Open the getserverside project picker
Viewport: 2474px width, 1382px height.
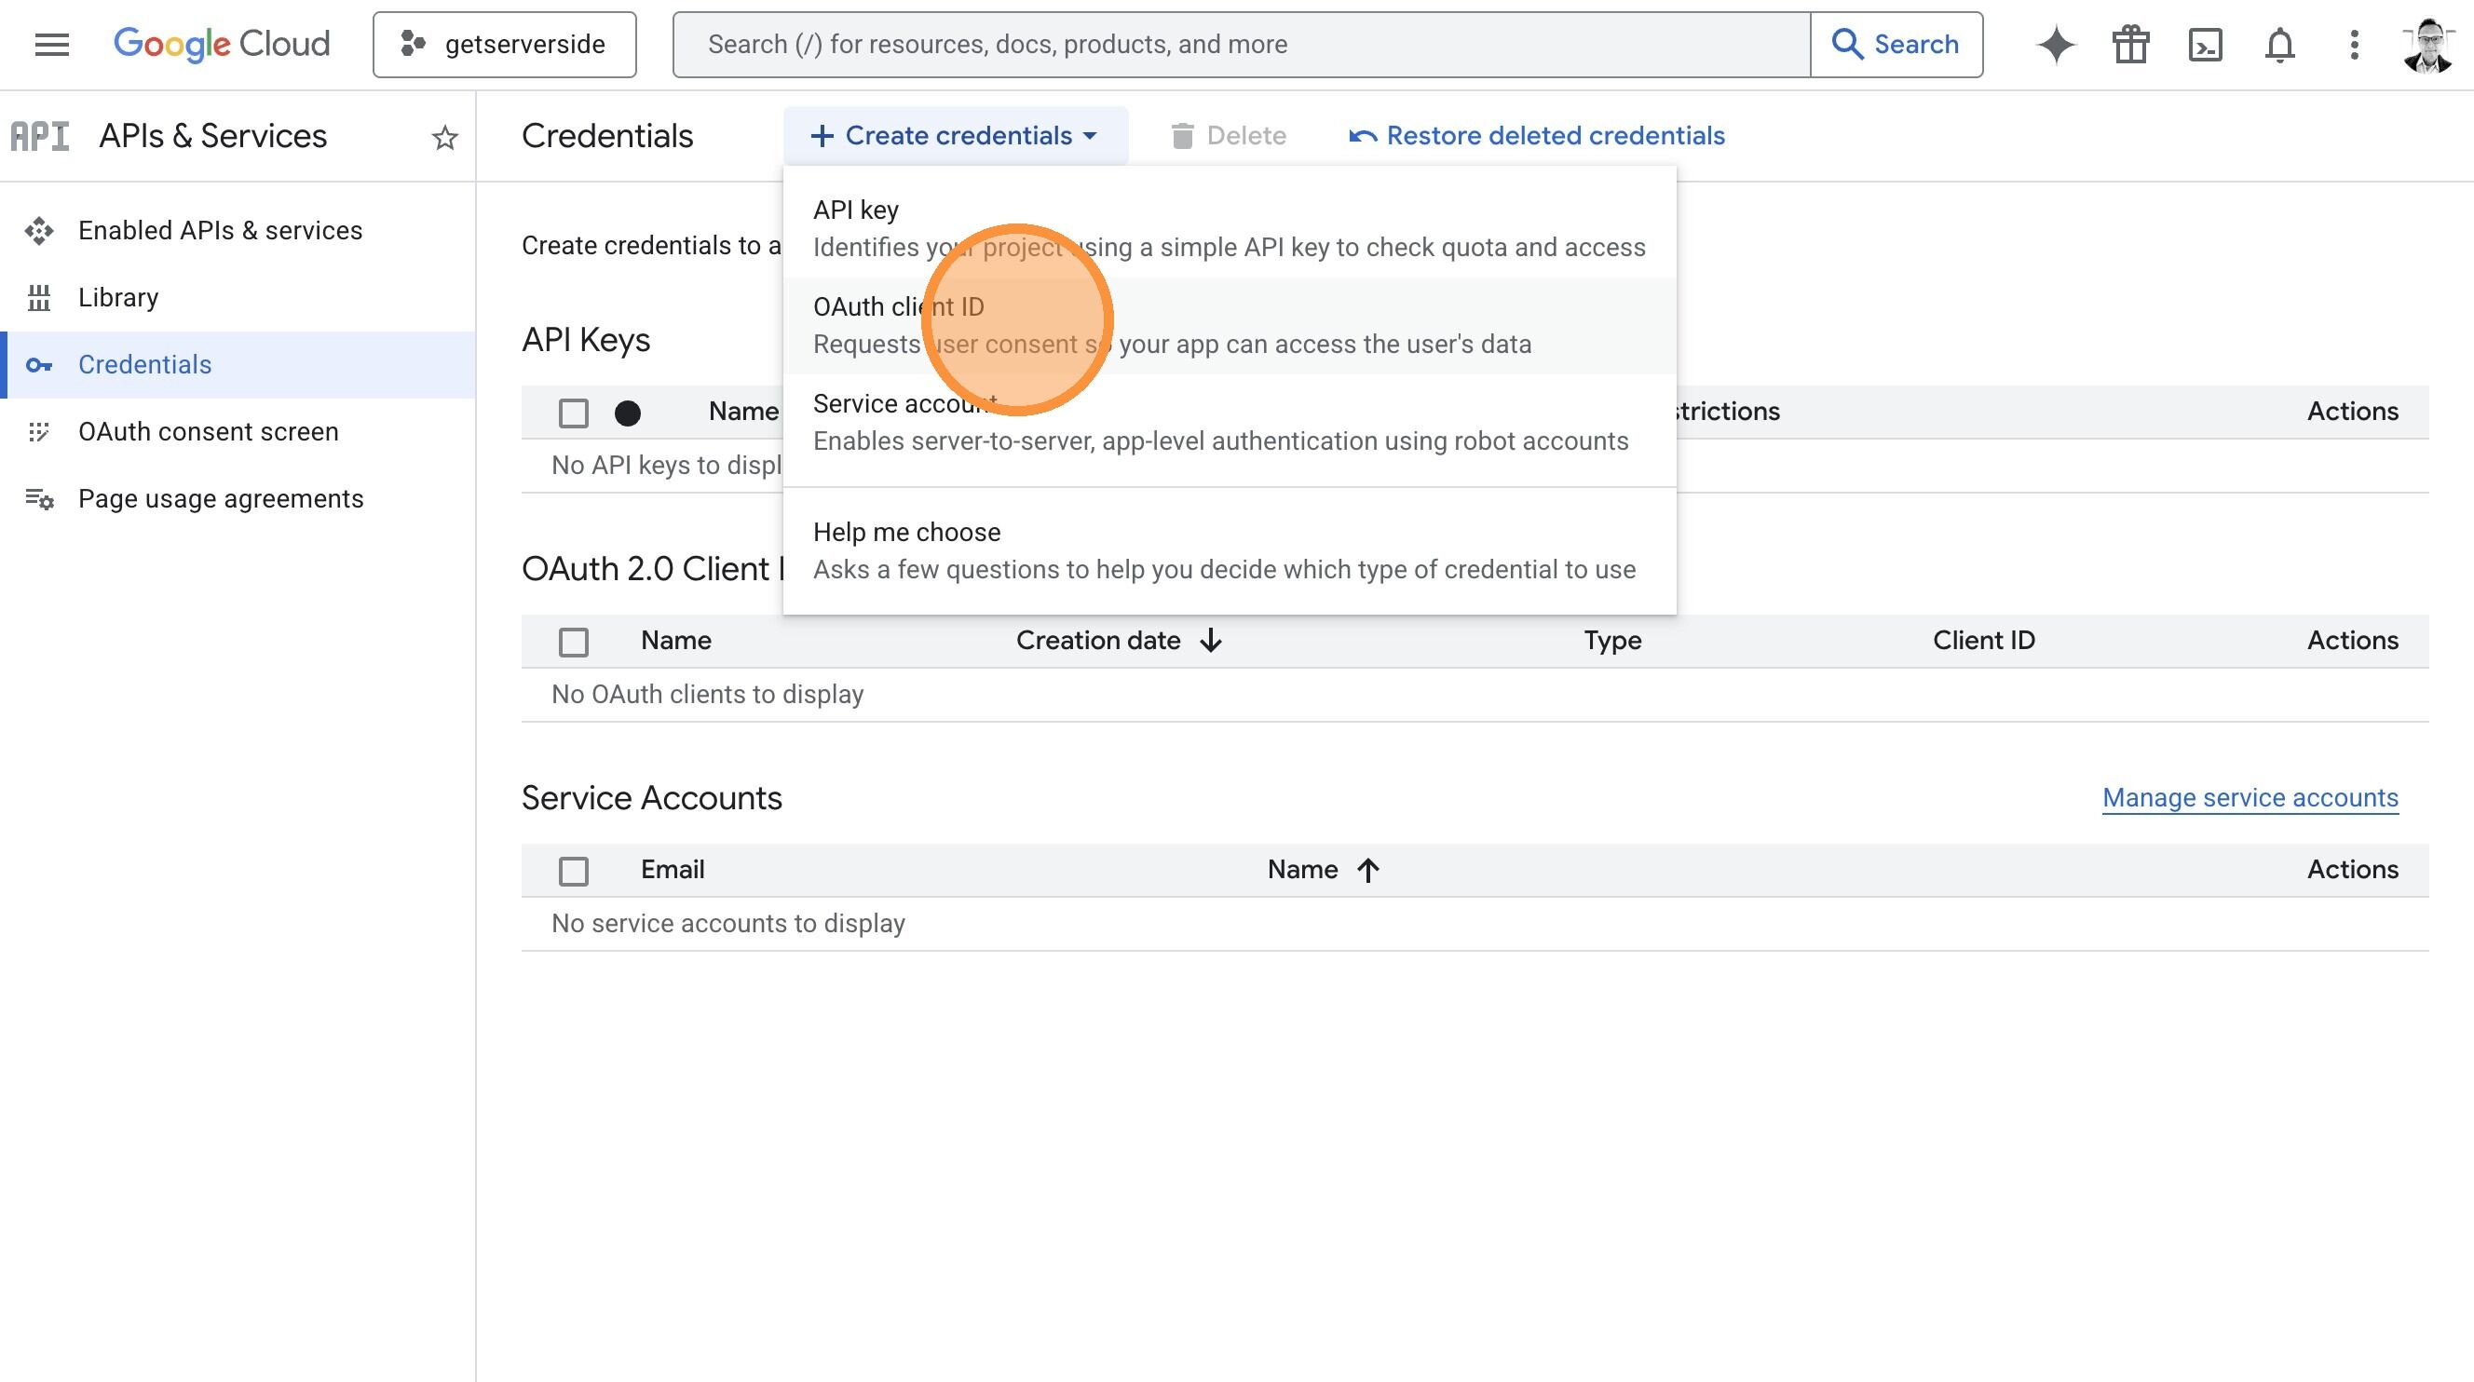point(504,43)
